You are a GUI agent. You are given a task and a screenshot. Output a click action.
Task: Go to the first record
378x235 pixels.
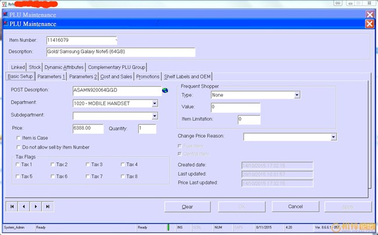(12, 206)
